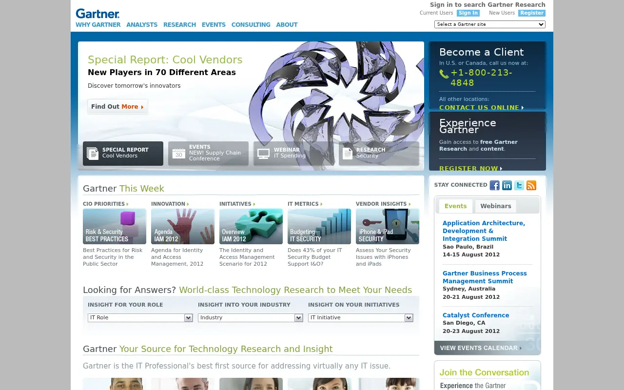Open Budgeting IT Security thumbnail
Viewport: 624px width, 390px height.
coord(319,227)
